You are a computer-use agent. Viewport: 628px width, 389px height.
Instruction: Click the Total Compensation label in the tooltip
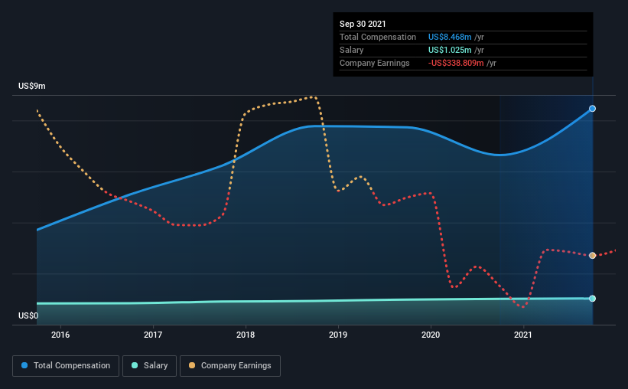[378, 37]
